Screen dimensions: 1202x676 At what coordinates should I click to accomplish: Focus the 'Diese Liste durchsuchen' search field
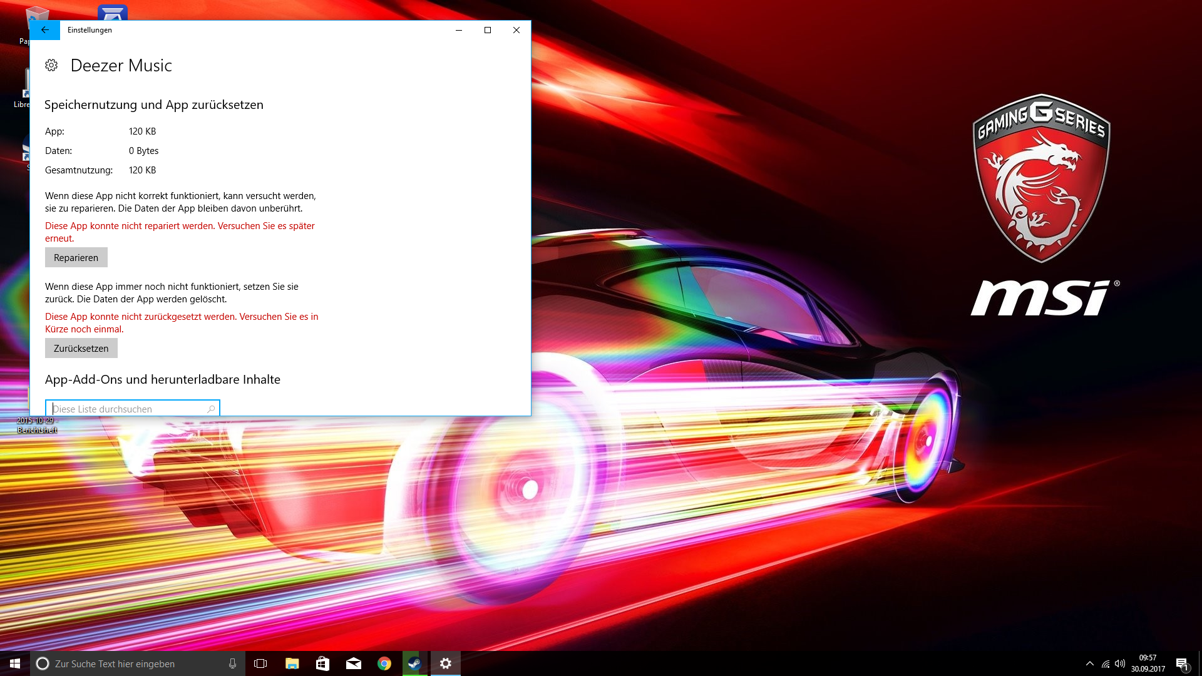(125, 409)
